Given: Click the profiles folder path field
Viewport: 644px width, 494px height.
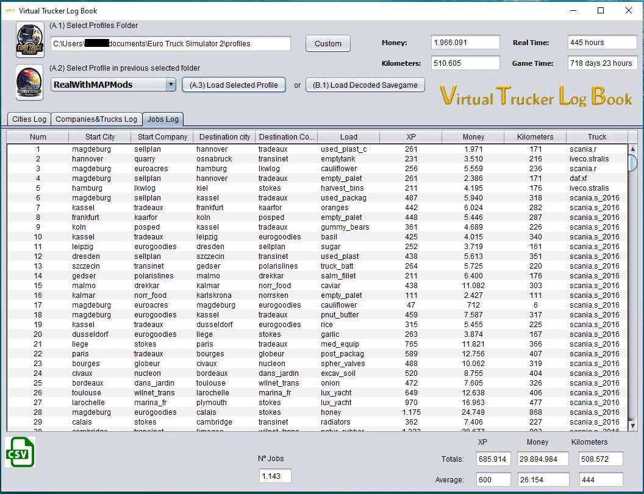Looking at the screenshot, I should 171,44.
